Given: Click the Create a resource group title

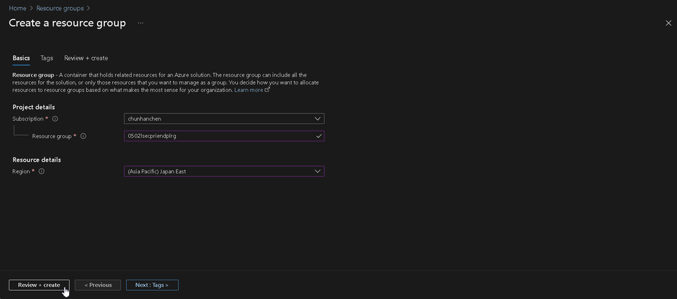Looking at the screenshot, I should (x=67, y=23).
